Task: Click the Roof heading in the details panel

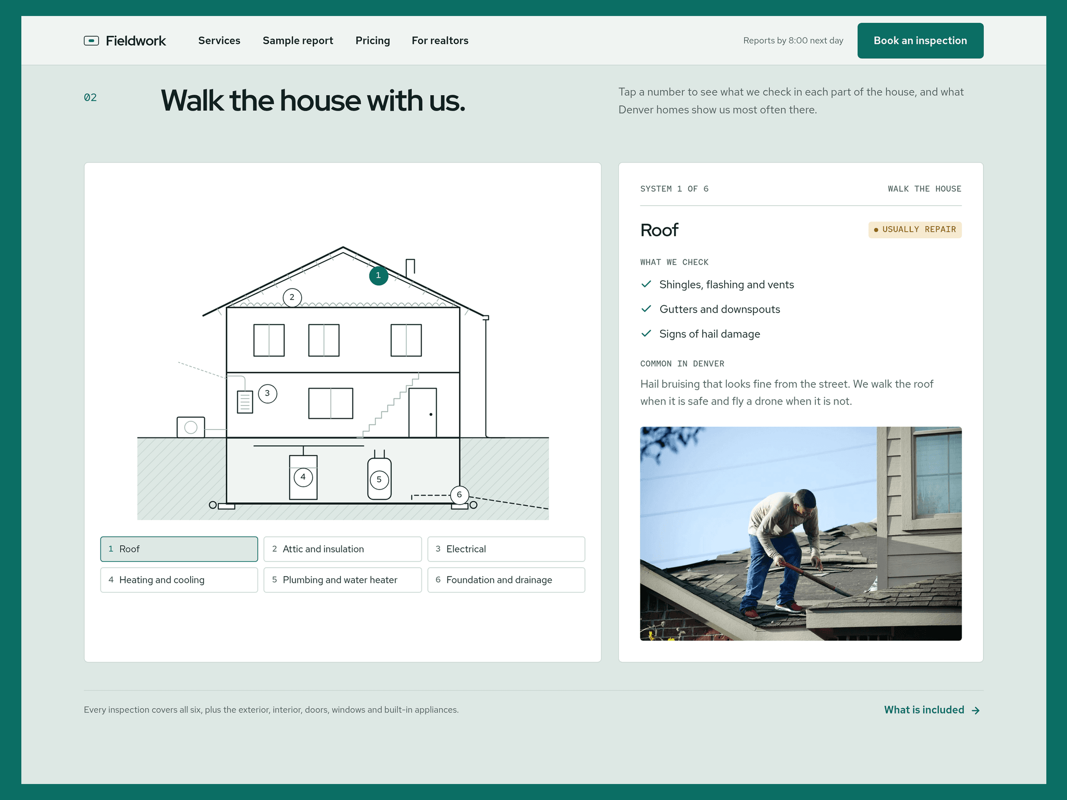Action: click(x=659, y=230)
